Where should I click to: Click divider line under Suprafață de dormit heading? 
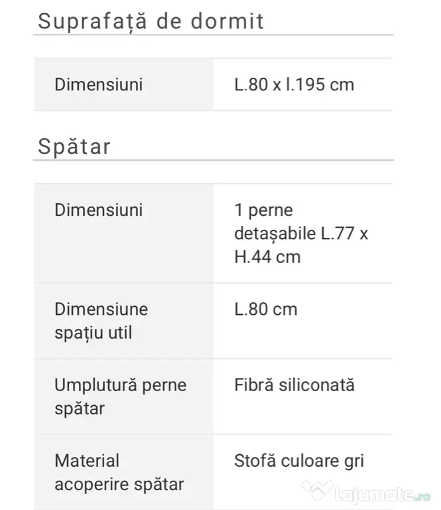pyautogui.click(x=213, y=35)
